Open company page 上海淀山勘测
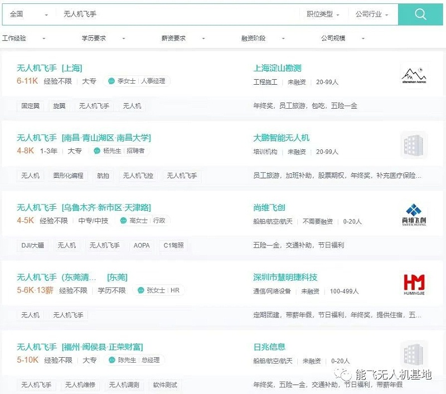Viewport: 446px width, 394px height. tap(277, 68)
